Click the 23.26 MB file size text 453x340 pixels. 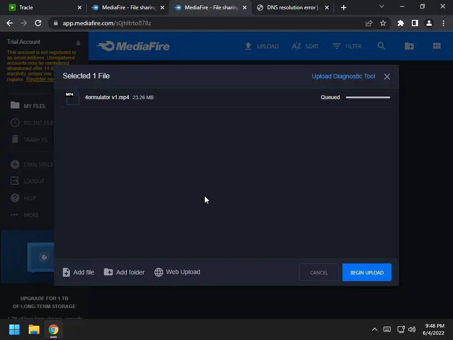[x=143, y=97]
